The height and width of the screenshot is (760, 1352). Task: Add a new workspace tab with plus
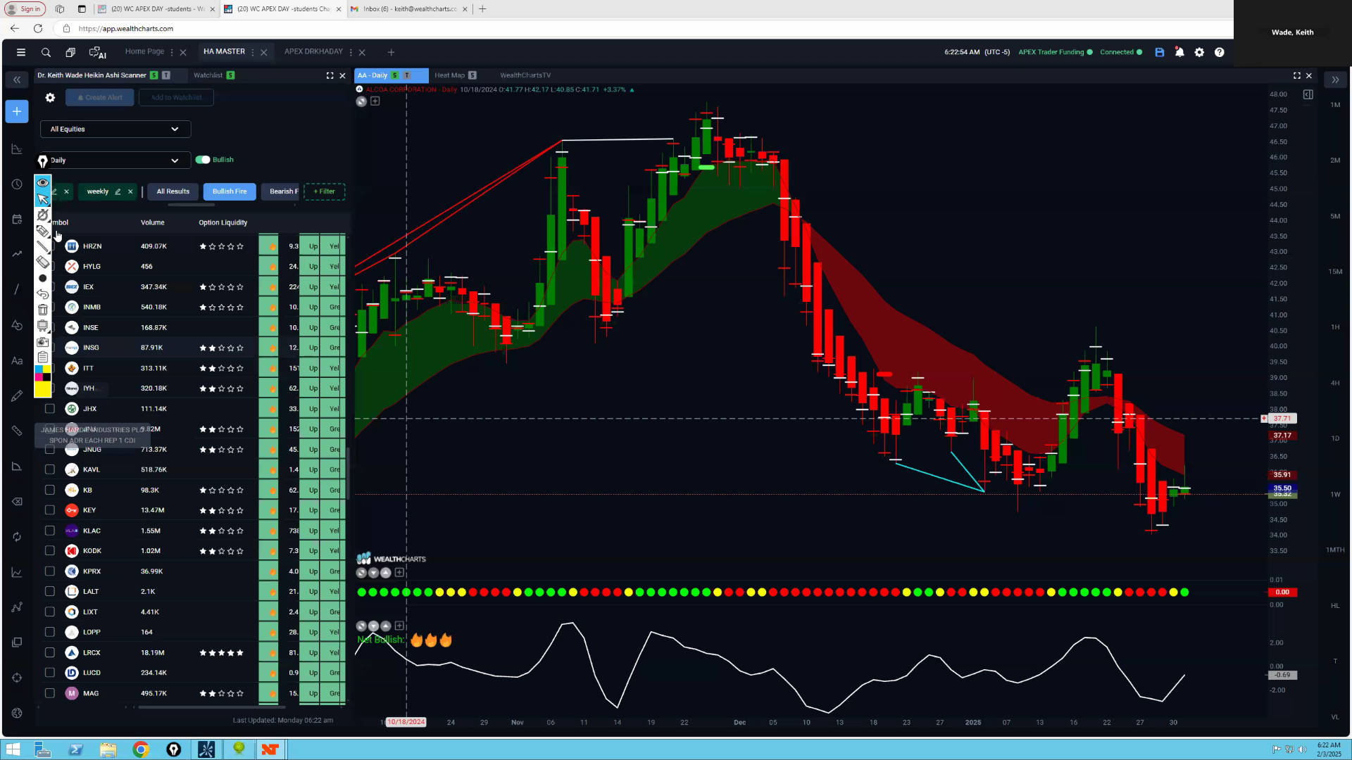pyautogui.click(x=391, y=52)
